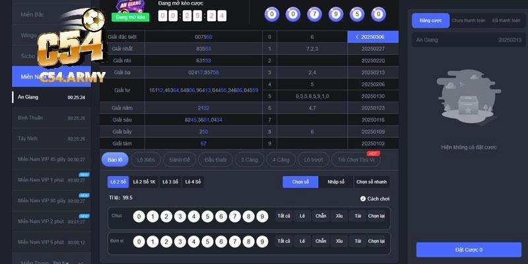Viewport: 528px width, 264px height.
Task: Select Bình Thuận in the sidebar list
Action: 31,118
